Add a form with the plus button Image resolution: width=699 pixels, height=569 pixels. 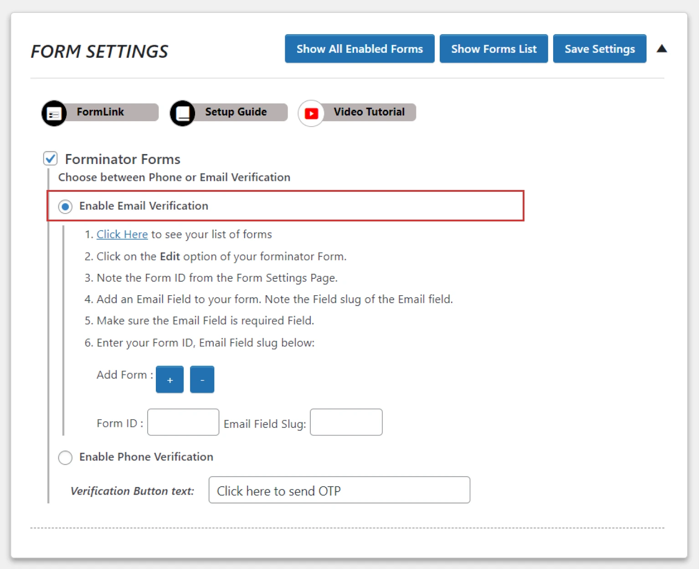170,379
